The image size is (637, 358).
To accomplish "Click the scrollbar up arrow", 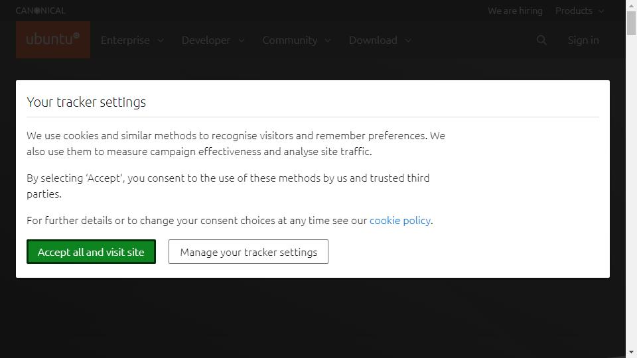I will [x=631, y=6].
